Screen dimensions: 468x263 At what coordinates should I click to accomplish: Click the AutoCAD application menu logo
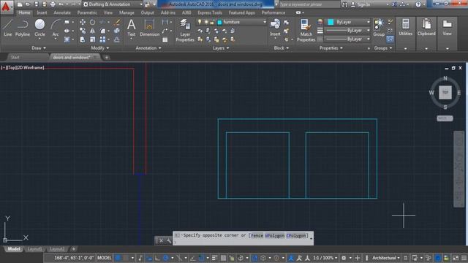(6, 7)
